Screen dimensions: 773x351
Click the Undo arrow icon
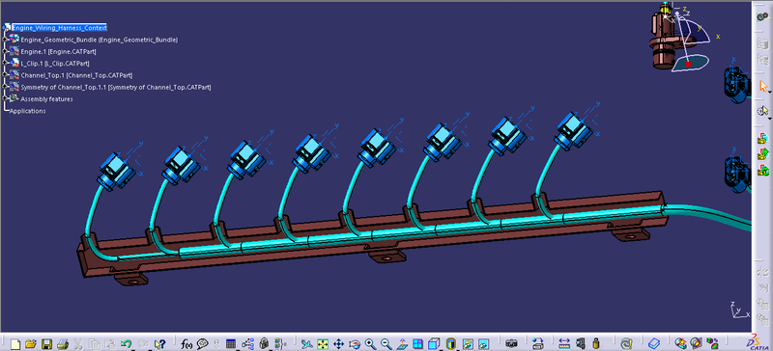click(x=127, y=343)
